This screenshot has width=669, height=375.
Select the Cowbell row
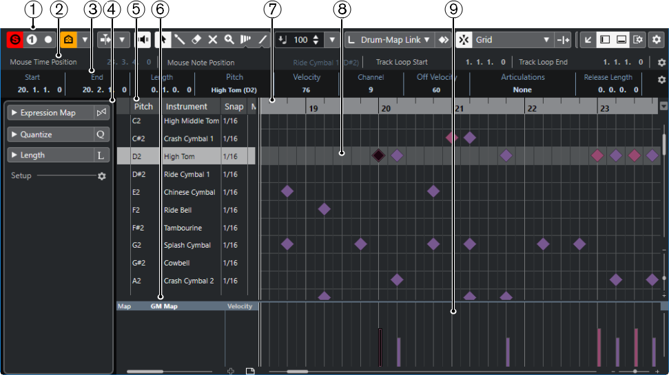pyautogui.click(x=186, y=263)
